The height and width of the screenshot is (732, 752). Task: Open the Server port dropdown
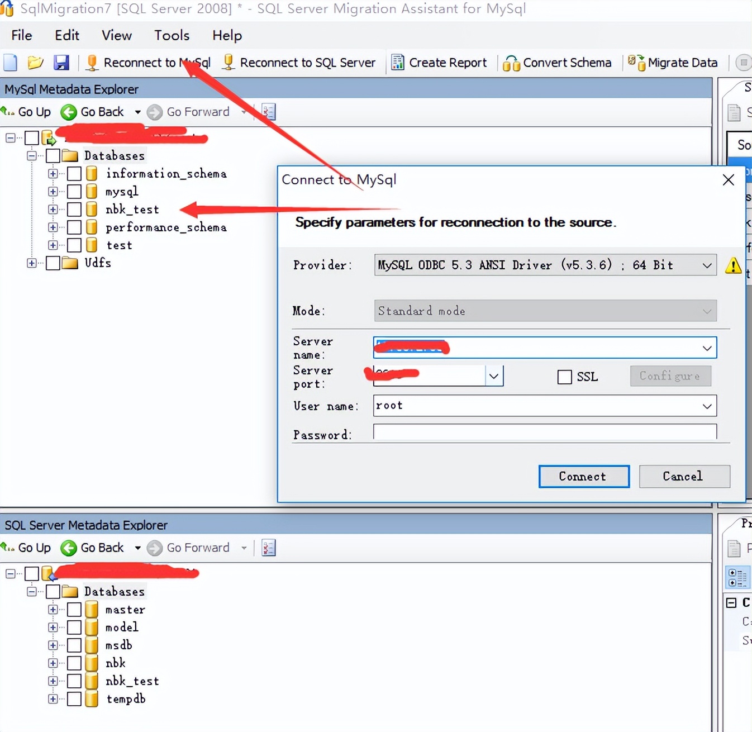pos(493,375)
